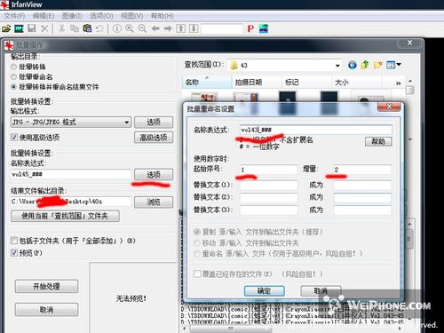
Task: Click 使用当前「查找范围」文件夹 button
Action: click(x=65, y=216)
